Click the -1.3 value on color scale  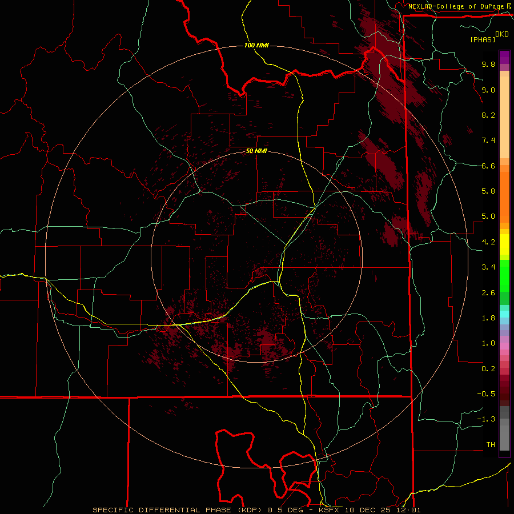point(486,419)
